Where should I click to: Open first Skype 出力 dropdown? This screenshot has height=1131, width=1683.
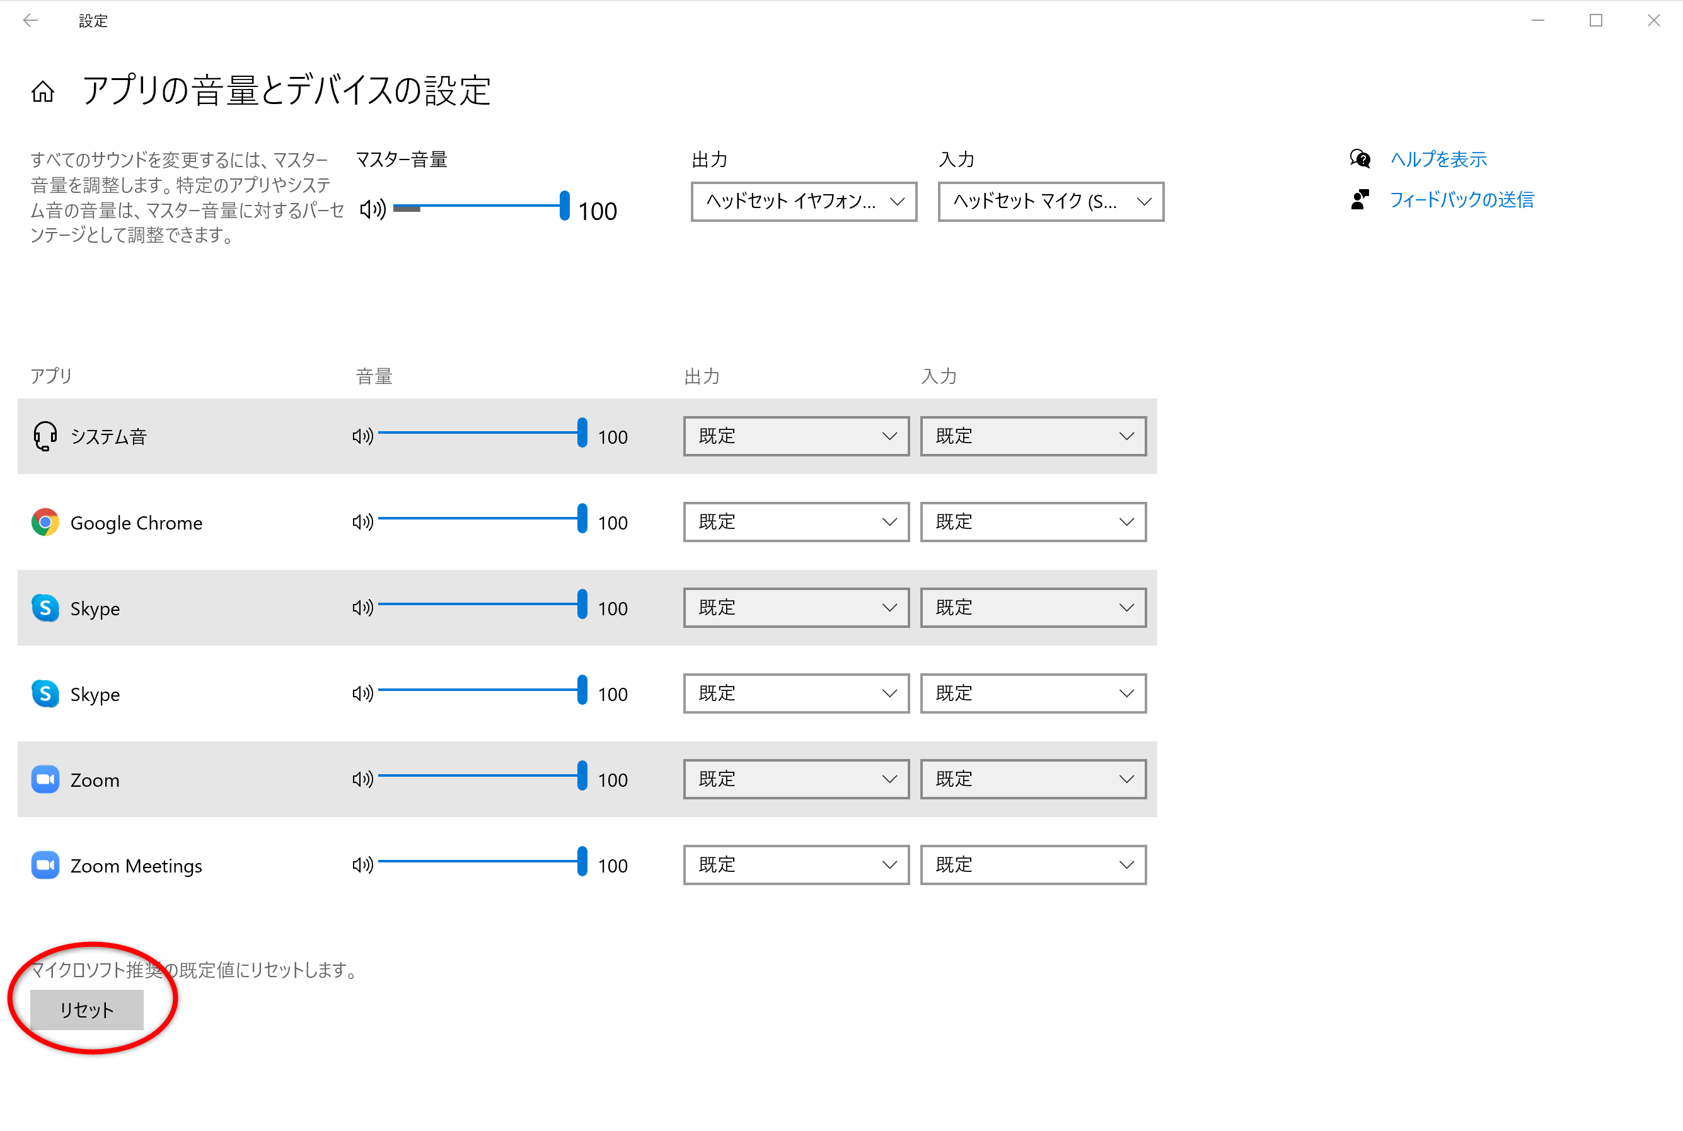pyautogui.click(x=796, y=607)
